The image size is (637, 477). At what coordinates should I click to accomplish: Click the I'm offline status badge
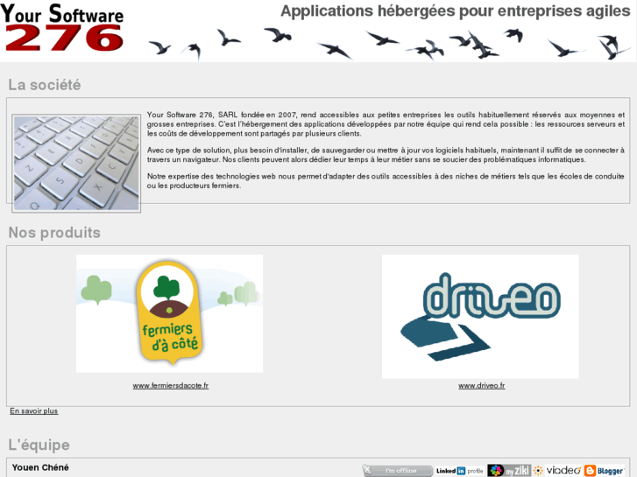(x=397, y=471)
